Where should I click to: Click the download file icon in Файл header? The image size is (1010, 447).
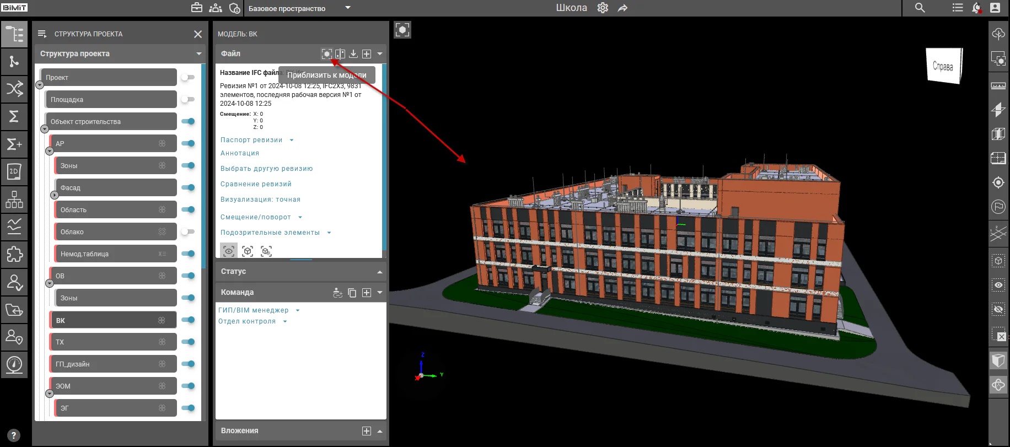(x=353, y=53)
